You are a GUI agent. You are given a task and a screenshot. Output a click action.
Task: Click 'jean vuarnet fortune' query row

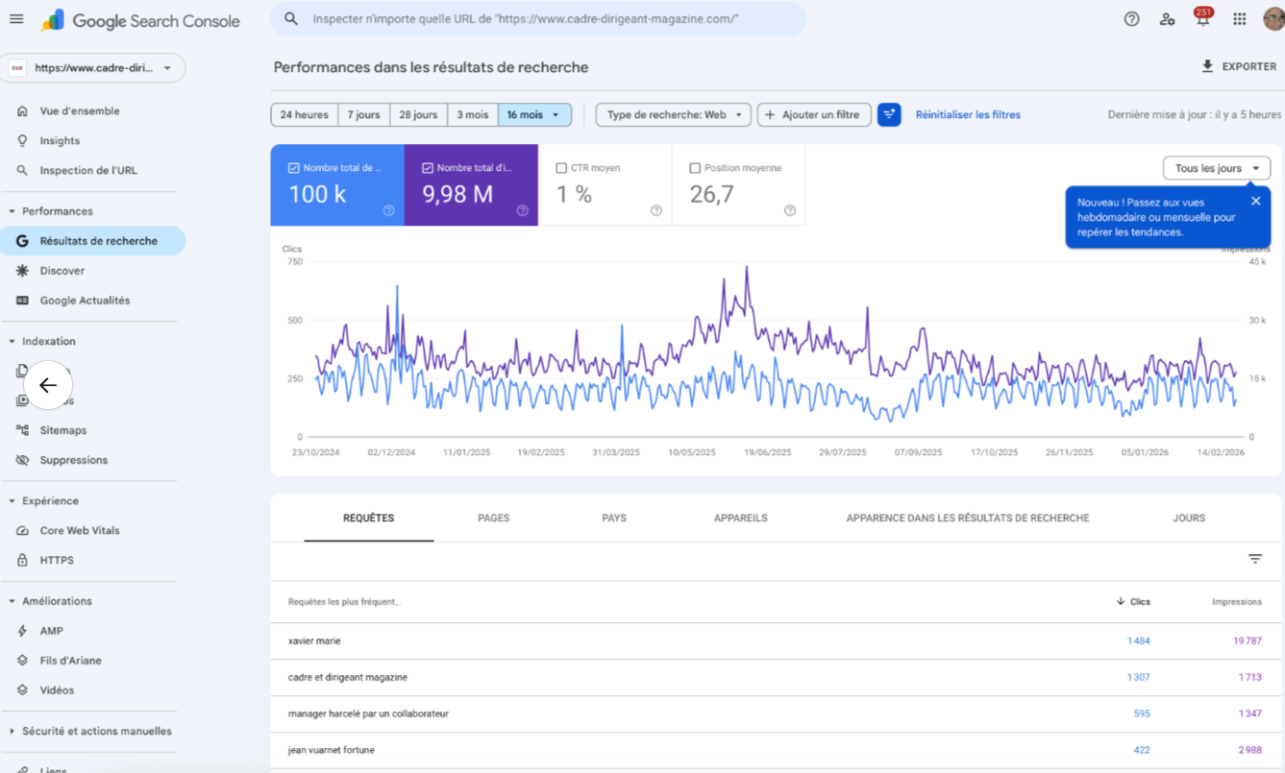point(776,750)
